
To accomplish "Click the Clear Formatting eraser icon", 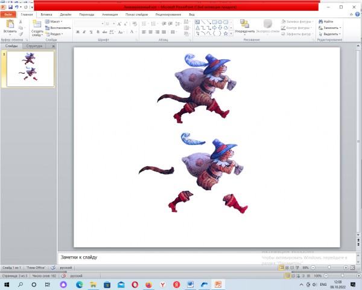I will click(x=135, y=24).
